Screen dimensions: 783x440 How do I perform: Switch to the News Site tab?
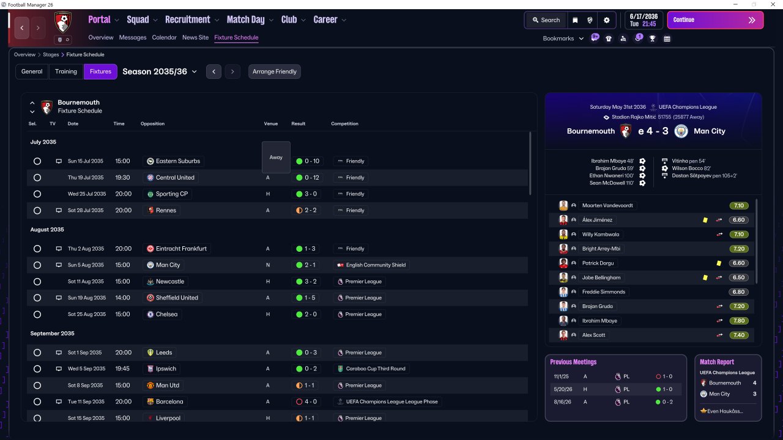point(195,37)
